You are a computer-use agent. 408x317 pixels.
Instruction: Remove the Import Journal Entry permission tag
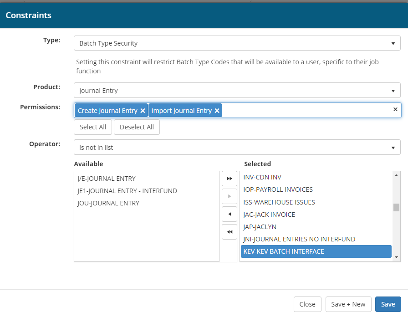pos(217,111)
